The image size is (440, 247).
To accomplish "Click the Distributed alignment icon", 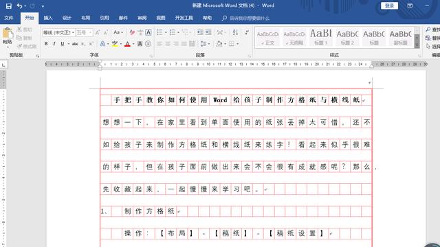I will pos(192,44).
